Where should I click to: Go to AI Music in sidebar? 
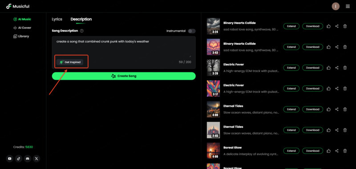22,19
